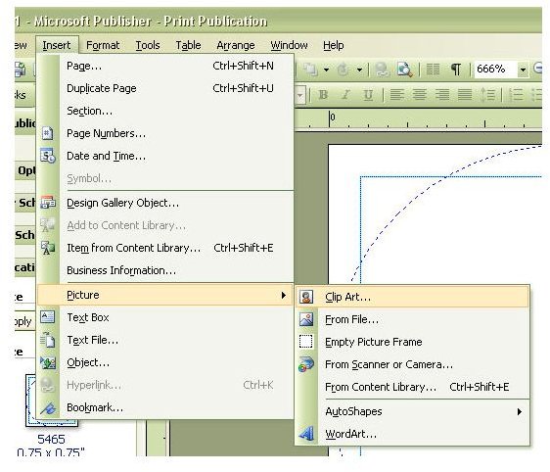The image size is (550, 472).
Task: Expand the Picture submenu arrow
Action: coord(284,295)
